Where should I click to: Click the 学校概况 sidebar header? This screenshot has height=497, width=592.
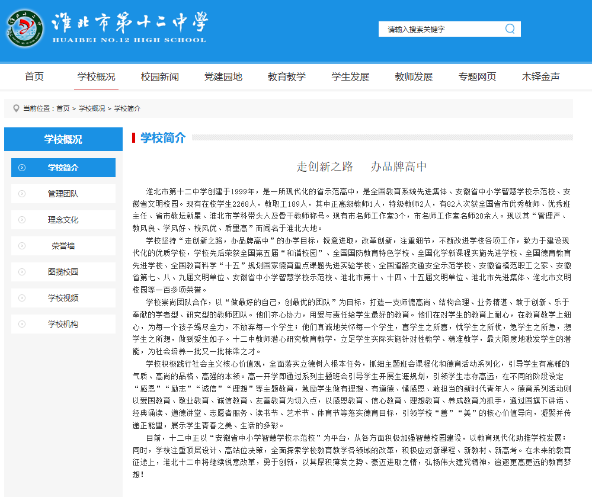[63, 139]
